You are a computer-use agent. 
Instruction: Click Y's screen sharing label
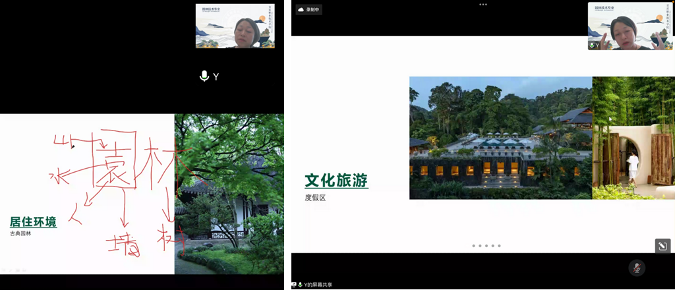318,285
